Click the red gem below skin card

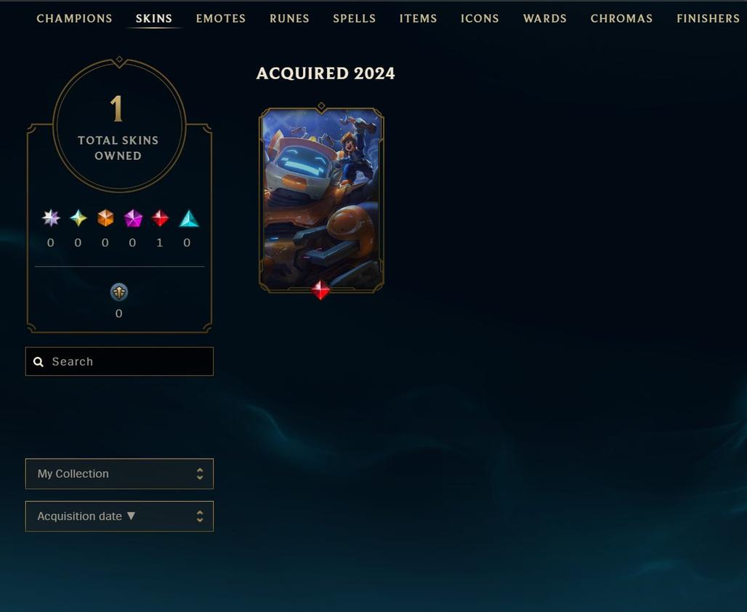[320, 290]
